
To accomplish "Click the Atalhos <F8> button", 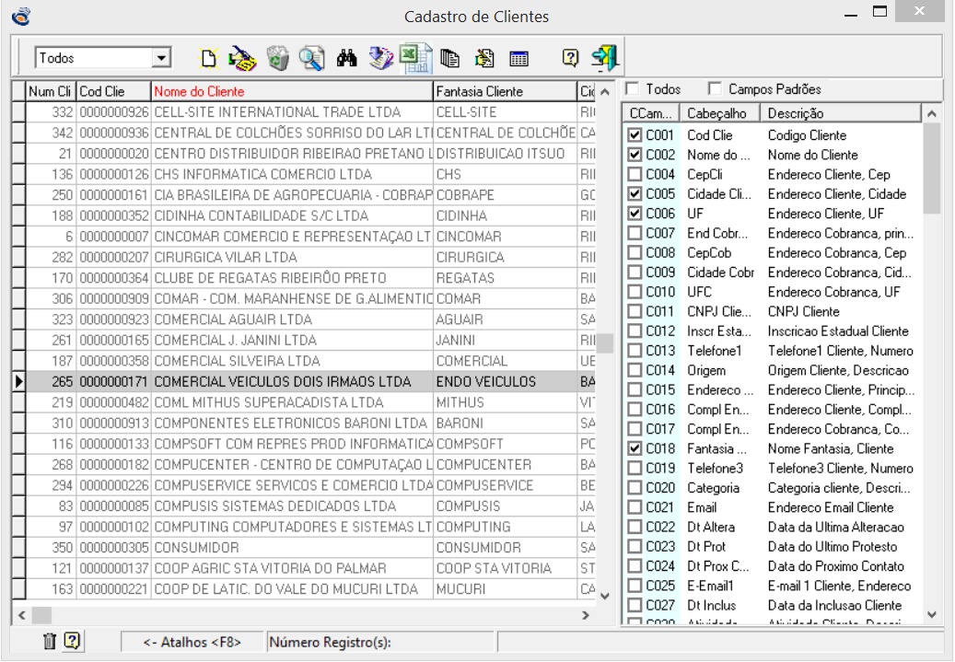I will (192, 642).
